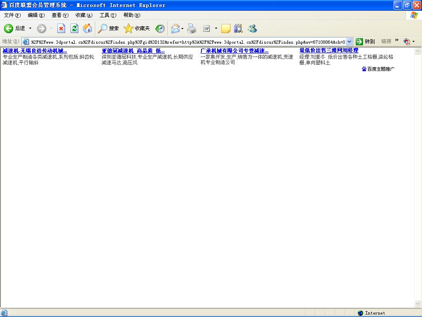Open the Back history dropdown arrow
Screen dimensions: 422x317
tap(30, 28)
